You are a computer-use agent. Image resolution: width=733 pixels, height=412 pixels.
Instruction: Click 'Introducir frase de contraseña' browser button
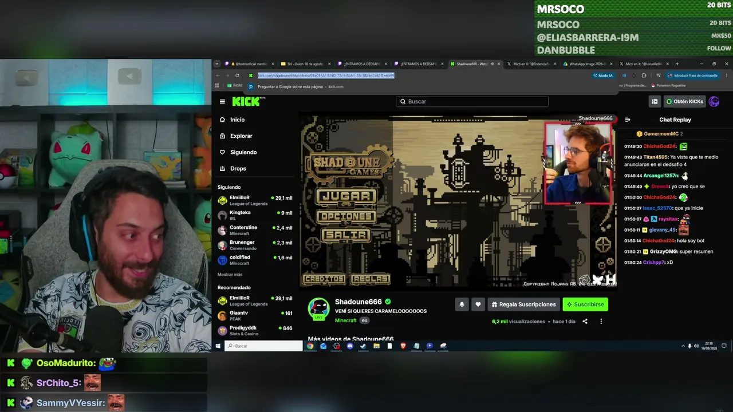pos(692,76)
